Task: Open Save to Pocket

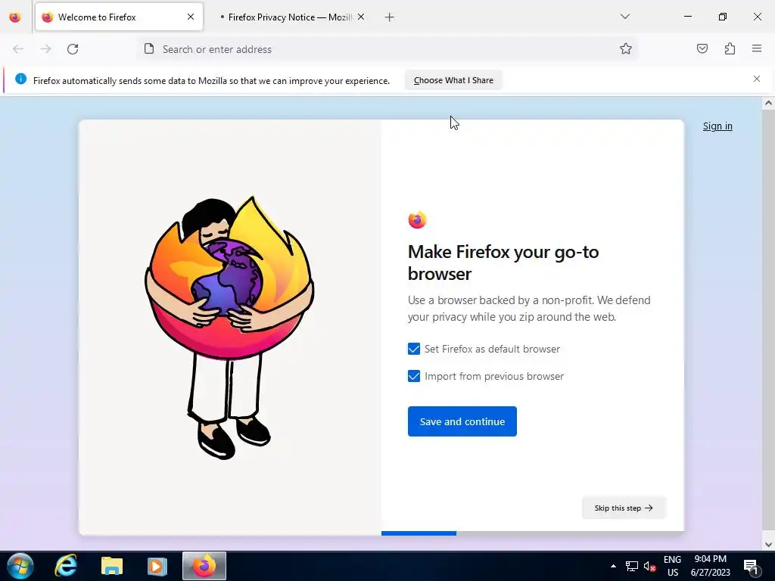Action: click(x=702, y=48)
